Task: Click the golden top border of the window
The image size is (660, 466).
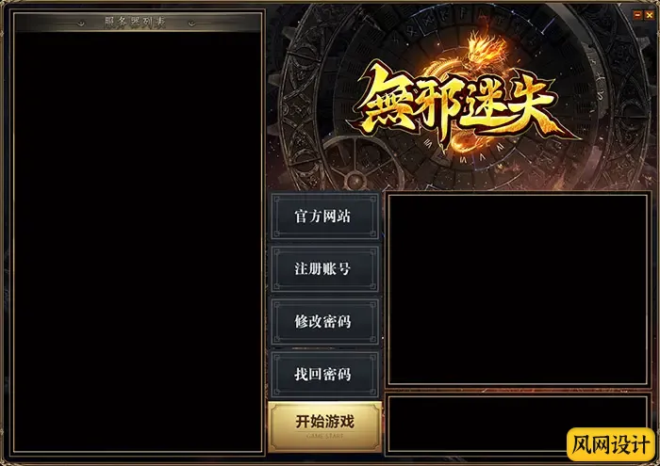Action: coord(330,2)
